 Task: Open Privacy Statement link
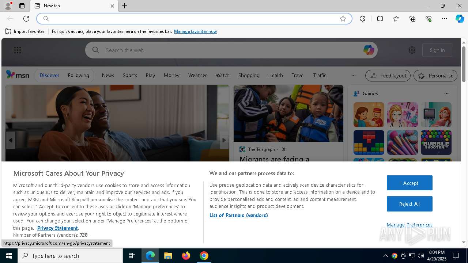[57, 228]
